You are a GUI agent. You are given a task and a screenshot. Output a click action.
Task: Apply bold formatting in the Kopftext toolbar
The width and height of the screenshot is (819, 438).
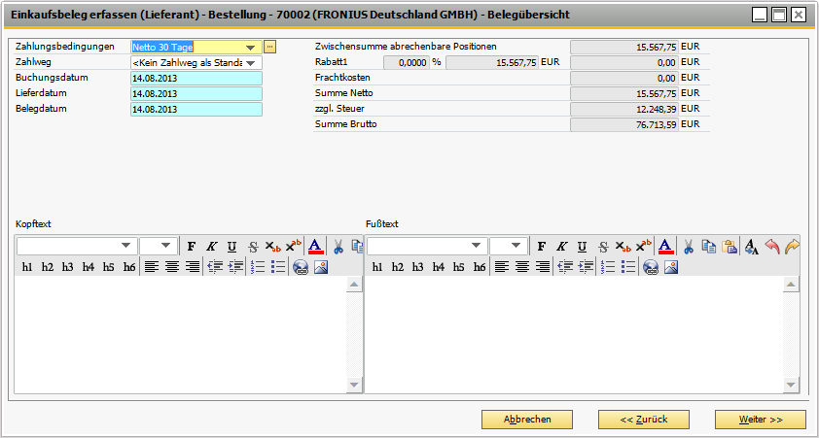coord(192,247)
